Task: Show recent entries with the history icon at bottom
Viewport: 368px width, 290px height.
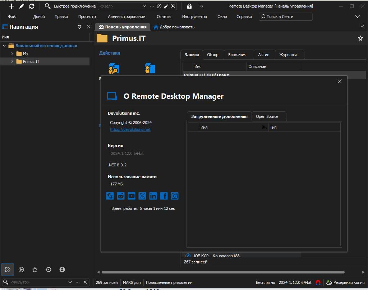Action: (49, 270)
